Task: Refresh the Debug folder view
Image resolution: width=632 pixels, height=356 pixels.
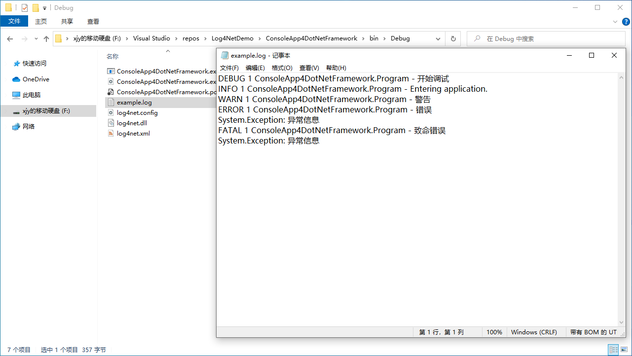Action: [453, 38]
